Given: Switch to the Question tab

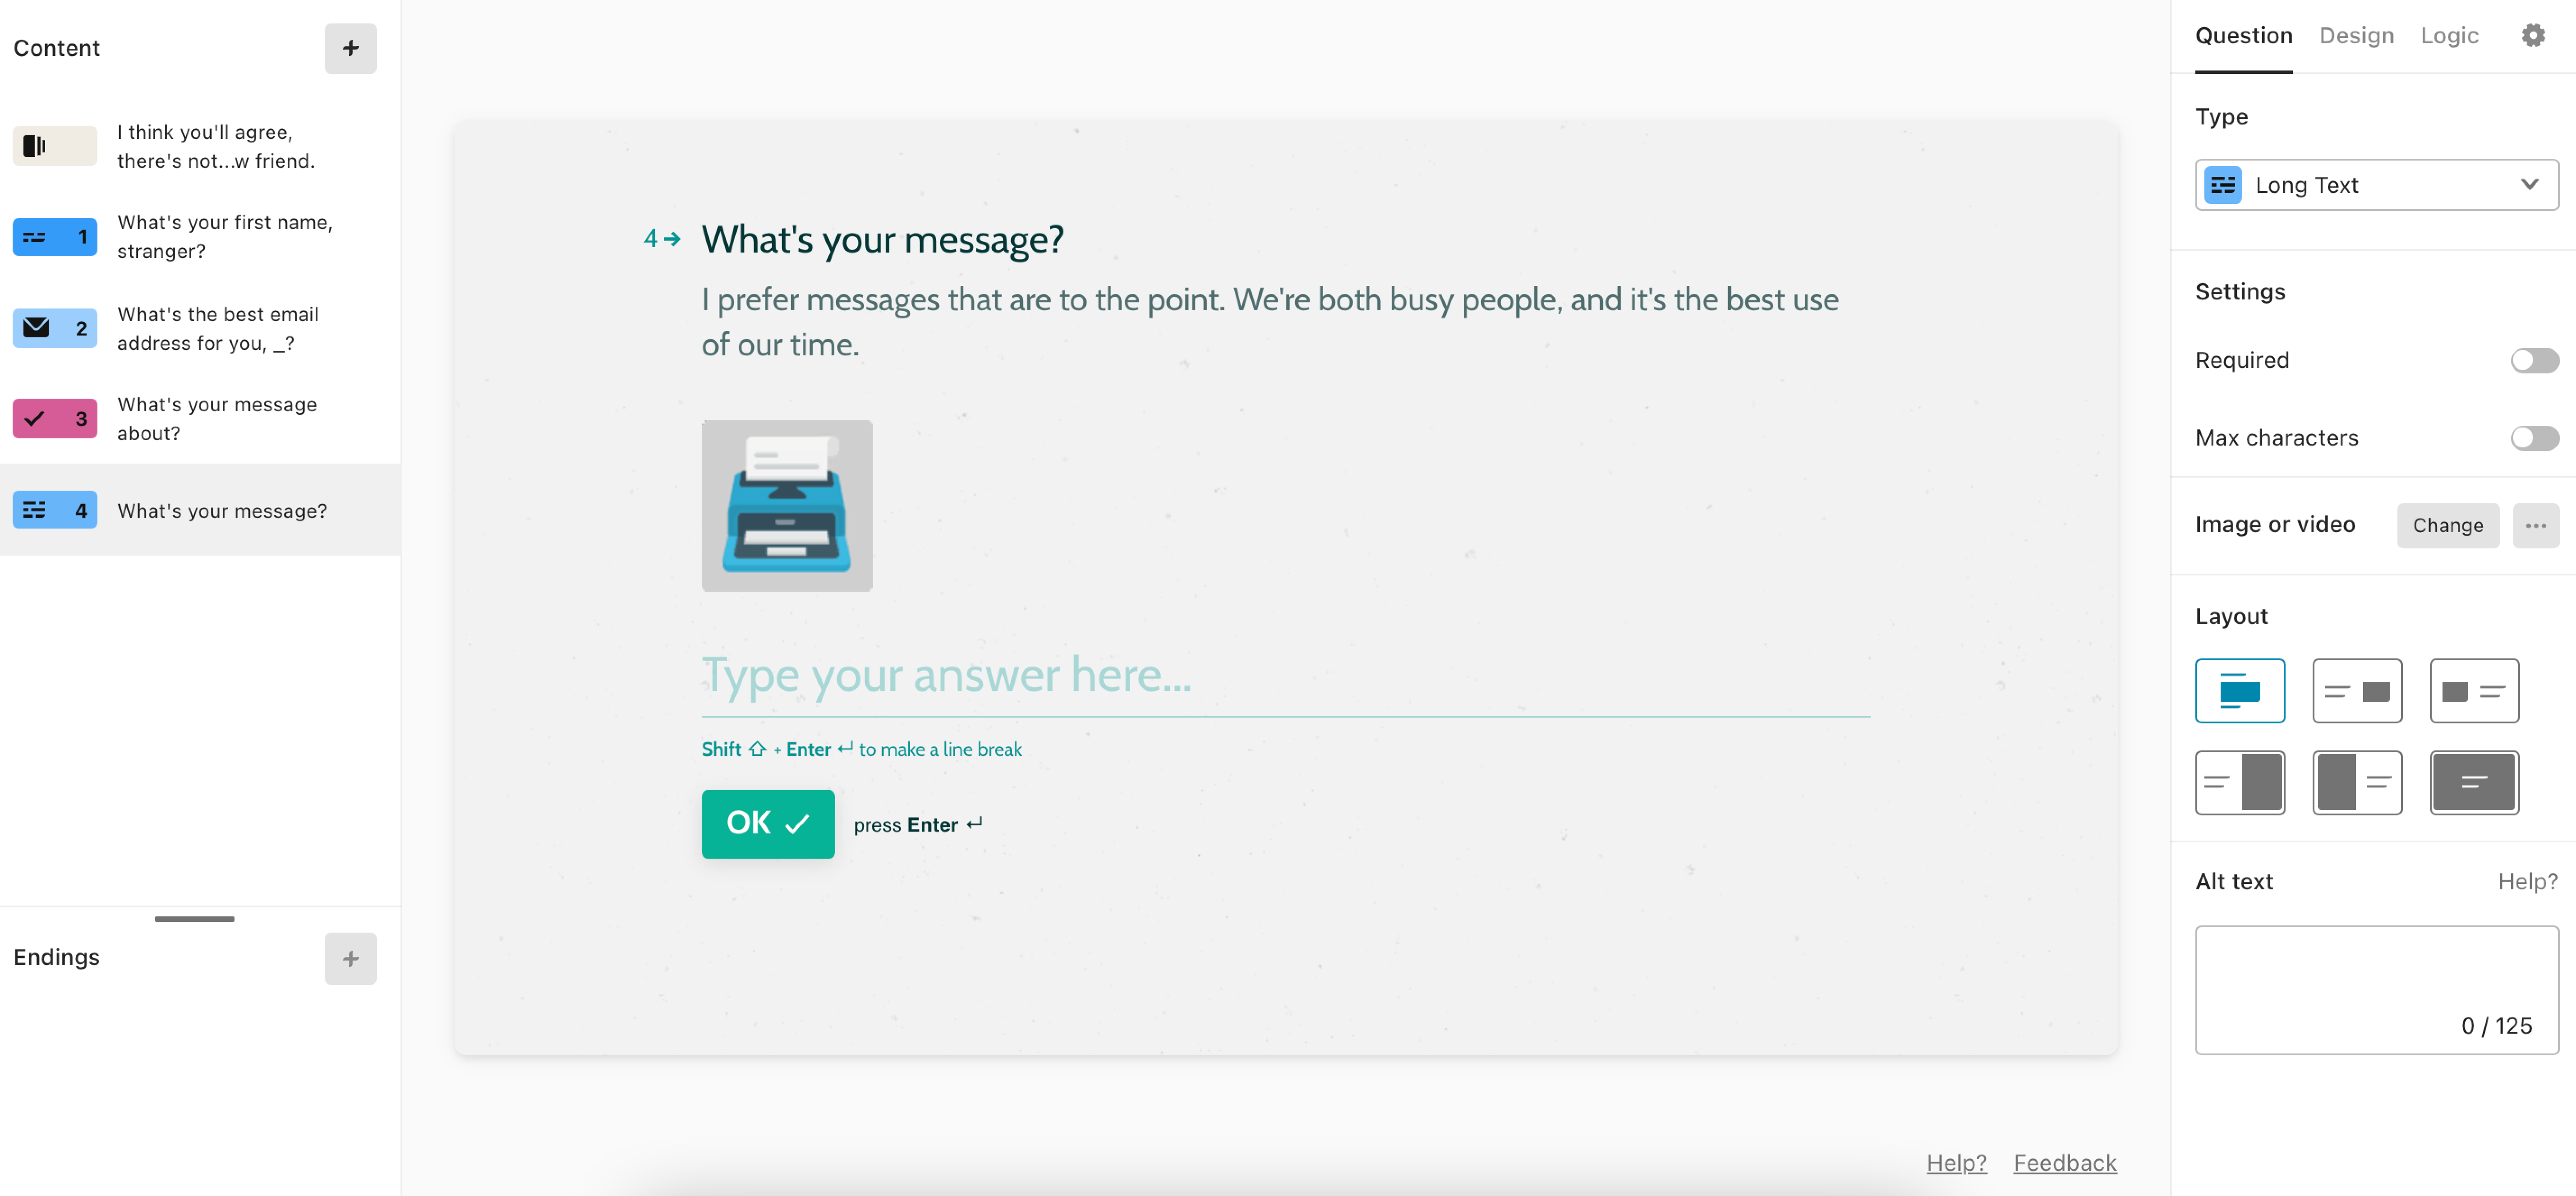Looking at the screenshot, I should coord(2243,36).
